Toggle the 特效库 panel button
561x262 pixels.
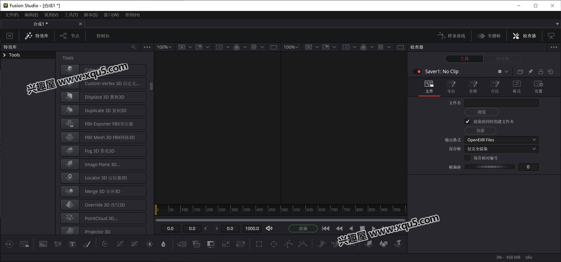click(37, 36)
